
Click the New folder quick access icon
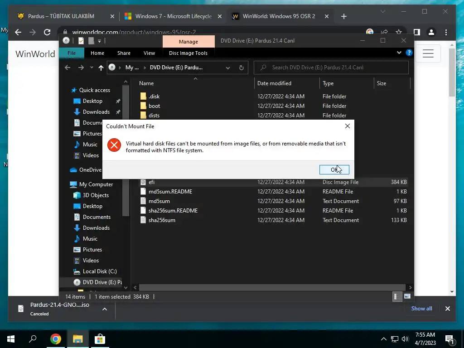91,41
